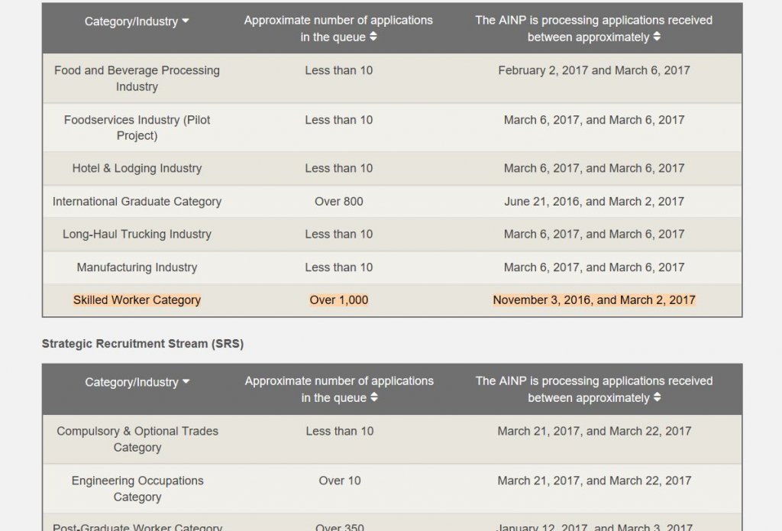Select the Hotel & Lodging Industry row
The image size is (782, 531).
[x=137, y=168]
